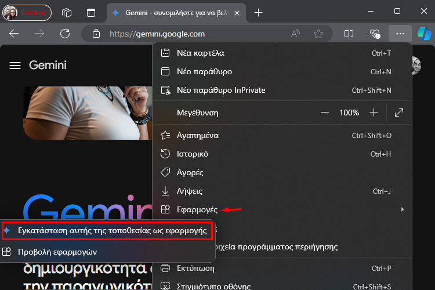Click the Ctrl+T shortcut text

coord(381,53)
